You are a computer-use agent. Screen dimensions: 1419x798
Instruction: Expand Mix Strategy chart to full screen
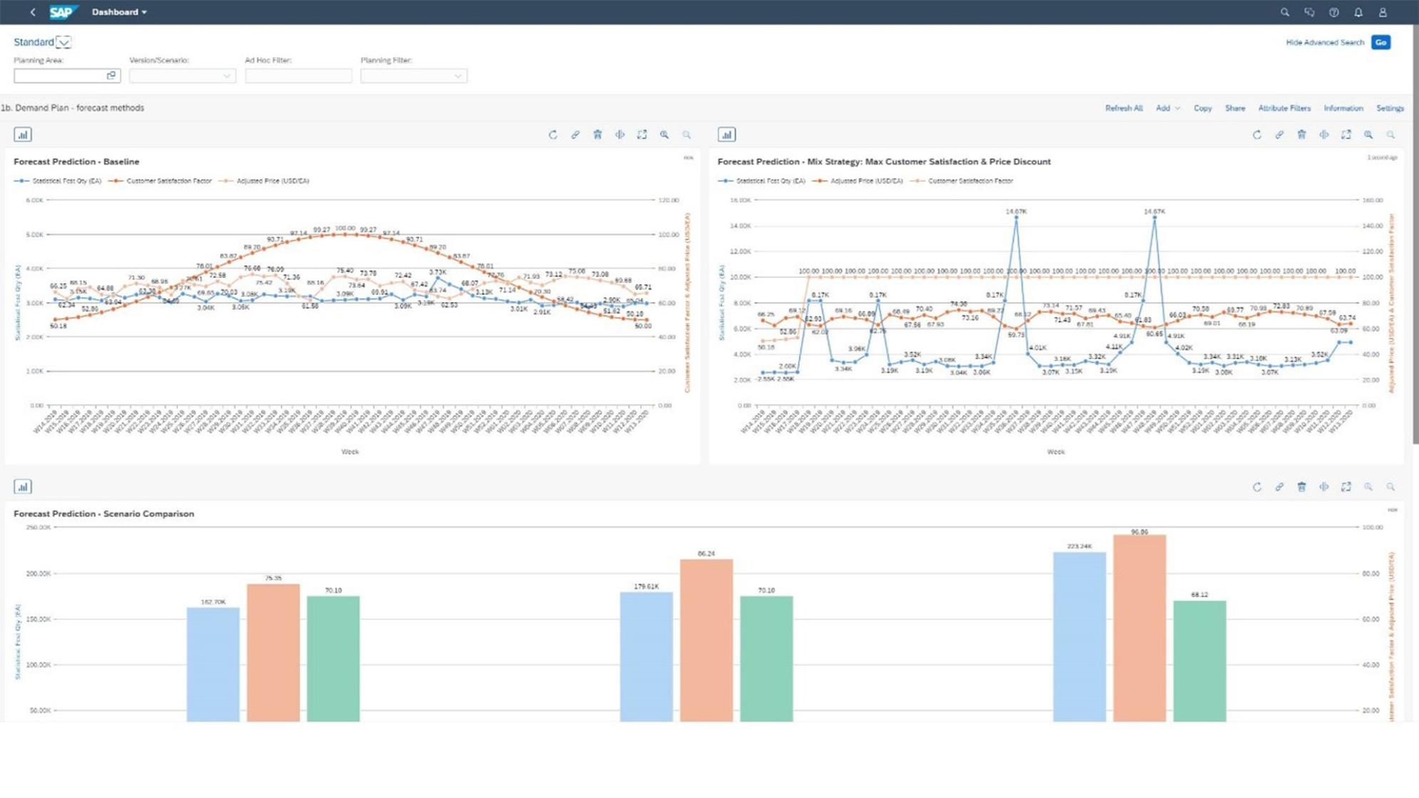tap(1346, 135)
